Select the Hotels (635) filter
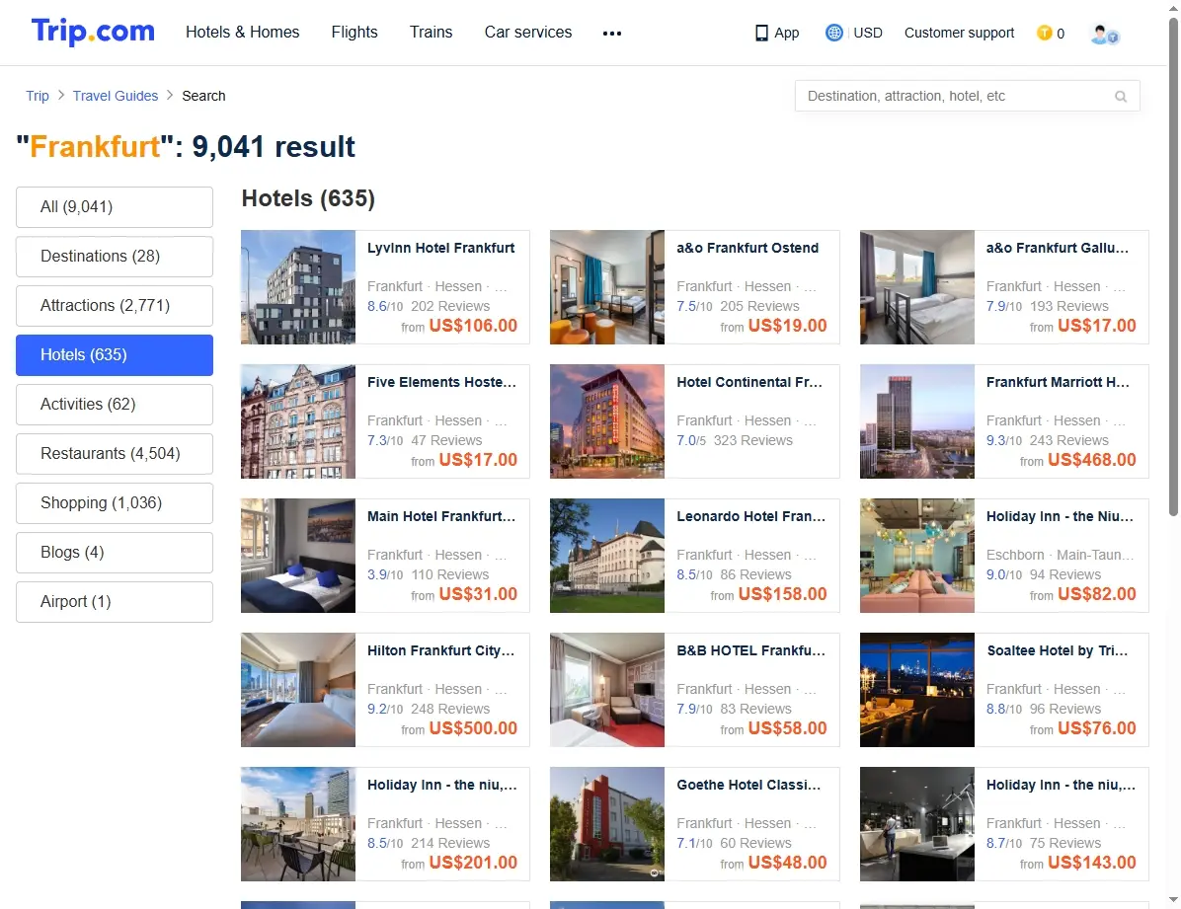1181x909 pixels. click(115, 354)
